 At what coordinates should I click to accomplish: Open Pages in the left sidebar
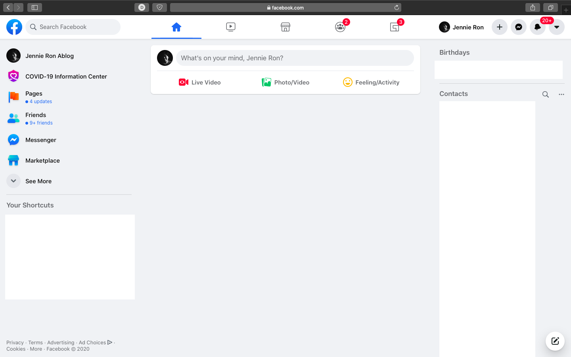pos(69,97)
